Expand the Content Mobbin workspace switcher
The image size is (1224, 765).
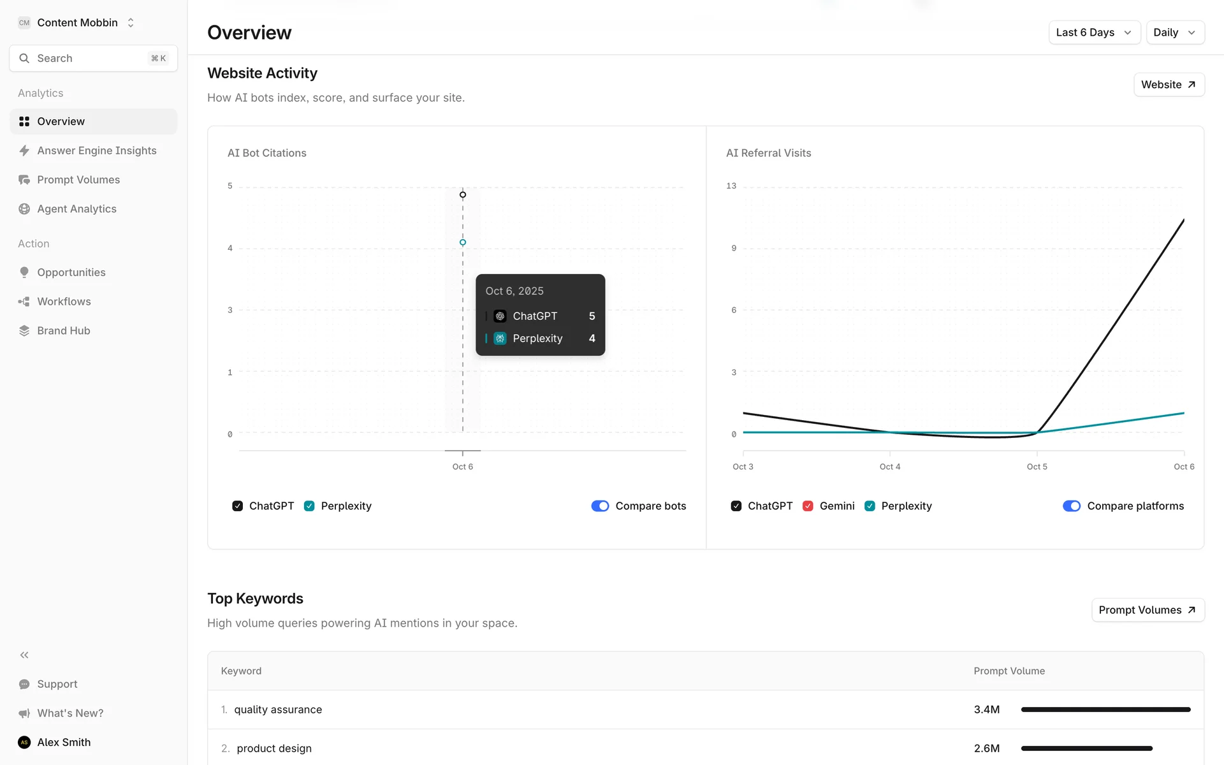pos(76,23)
